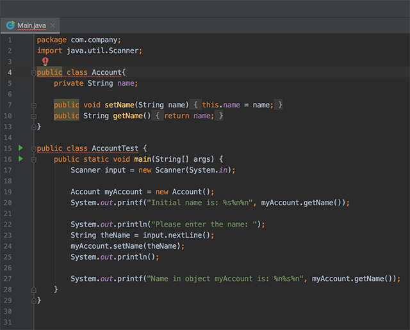
Task: Click 'theName' variable on line 23
Action: 115,235
